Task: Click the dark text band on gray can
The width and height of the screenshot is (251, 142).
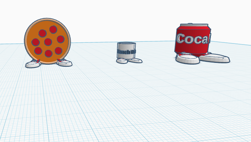Action: (126, 52)
